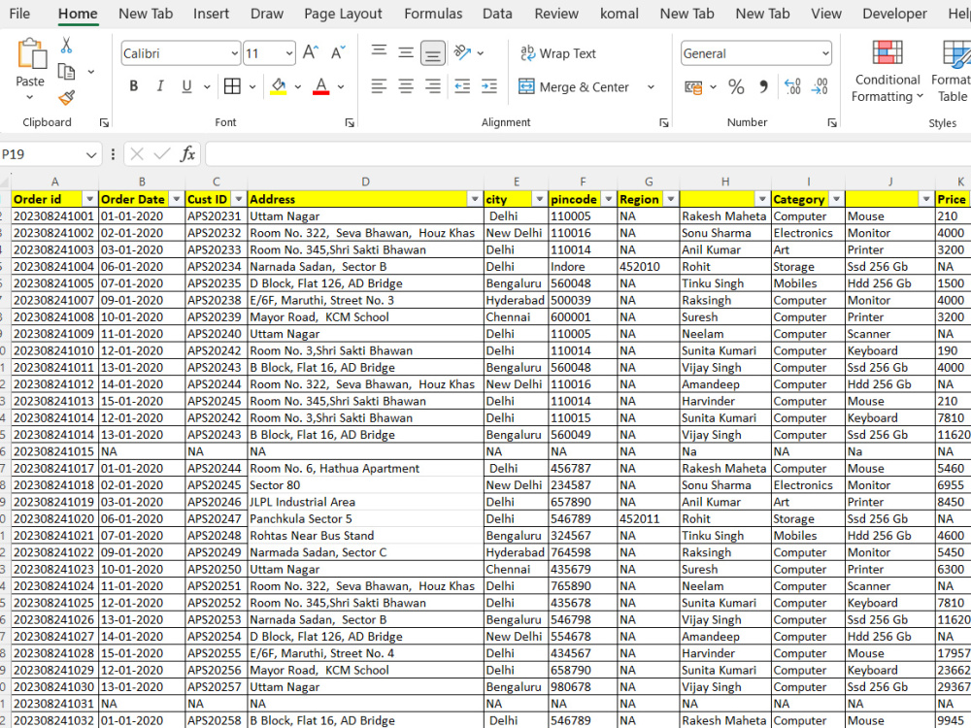The height and width of the screenshot is (728, 971).
Task: Apply red Font Color to text
Action: pos(320,86)
